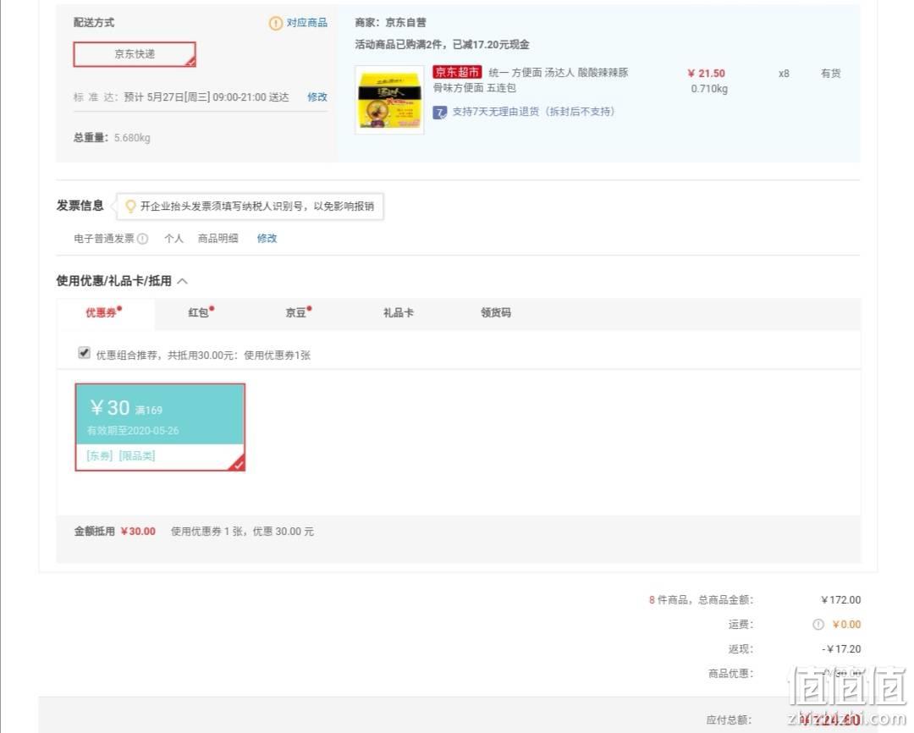Click the 标准达 delivery estimate text
Image resolution: width=914 pixels, height=733 pixels.
click(x=181, y=97)
